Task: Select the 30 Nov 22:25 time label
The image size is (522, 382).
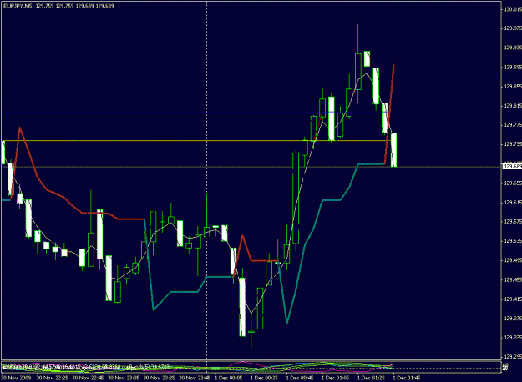Action: coord(53,378)
